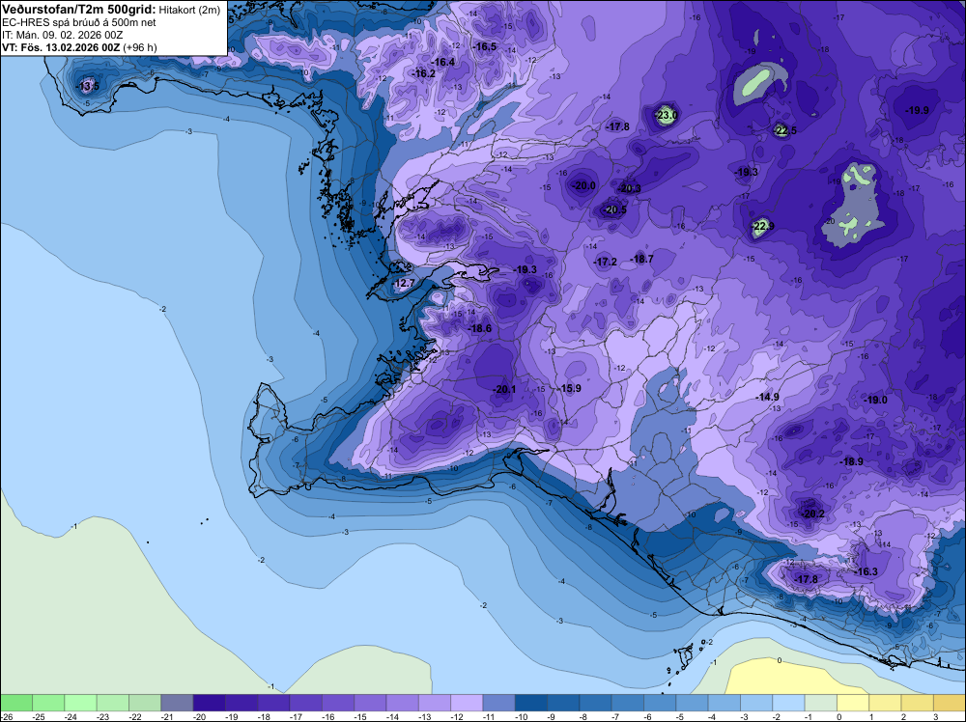Click the -20.3 temperature label
This screenshot has height=722, width=966.
coord(630,188)
